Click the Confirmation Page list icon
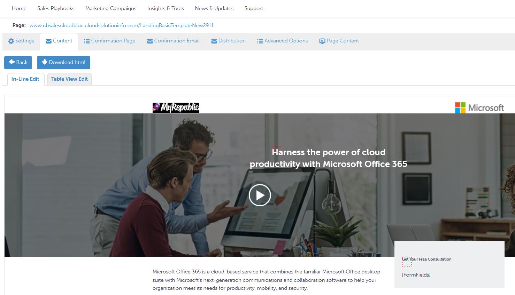Image resolution: width=515 pixels, height=295 pixels. (x=87, y=41)
